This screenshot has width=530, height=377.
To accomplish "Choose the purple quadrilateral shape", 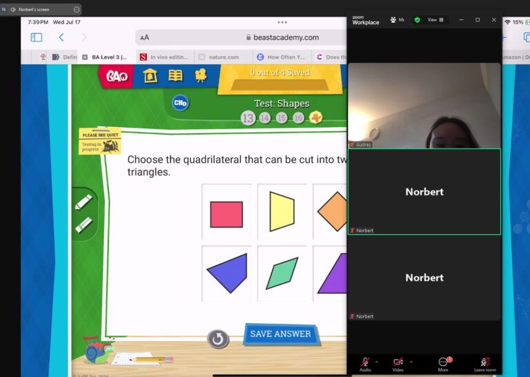I will pos(333,273).
